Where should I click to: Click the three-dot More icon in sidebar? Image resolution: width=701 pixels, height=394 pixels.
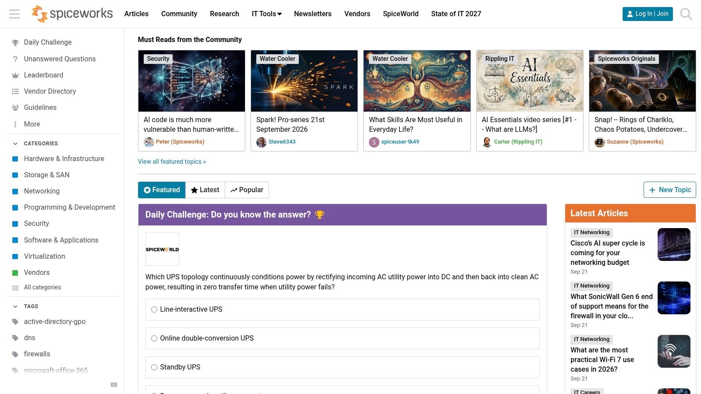[15, 124]
